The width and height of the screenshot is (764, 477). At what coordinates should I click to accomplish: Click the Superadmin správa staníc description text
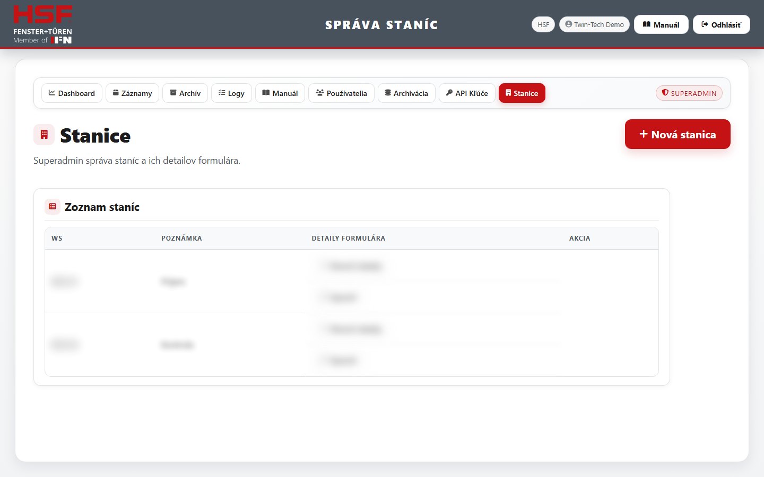pyautogui.click(x=137, y=161)
